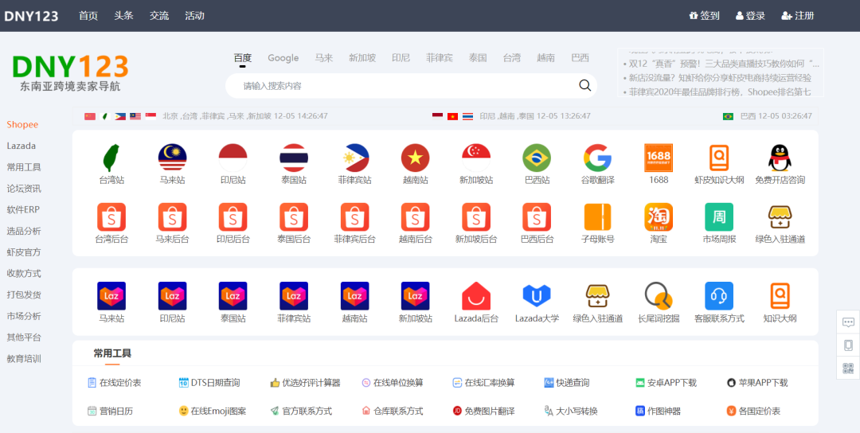
Task: Open the 巴西站 Brazil flag icon
Action: pyautogui.click(x=537, y=158)
